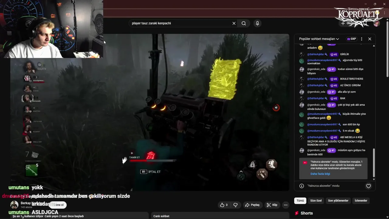Click the Shorts section header
389x219 pixels.
[x=307, y=213]
